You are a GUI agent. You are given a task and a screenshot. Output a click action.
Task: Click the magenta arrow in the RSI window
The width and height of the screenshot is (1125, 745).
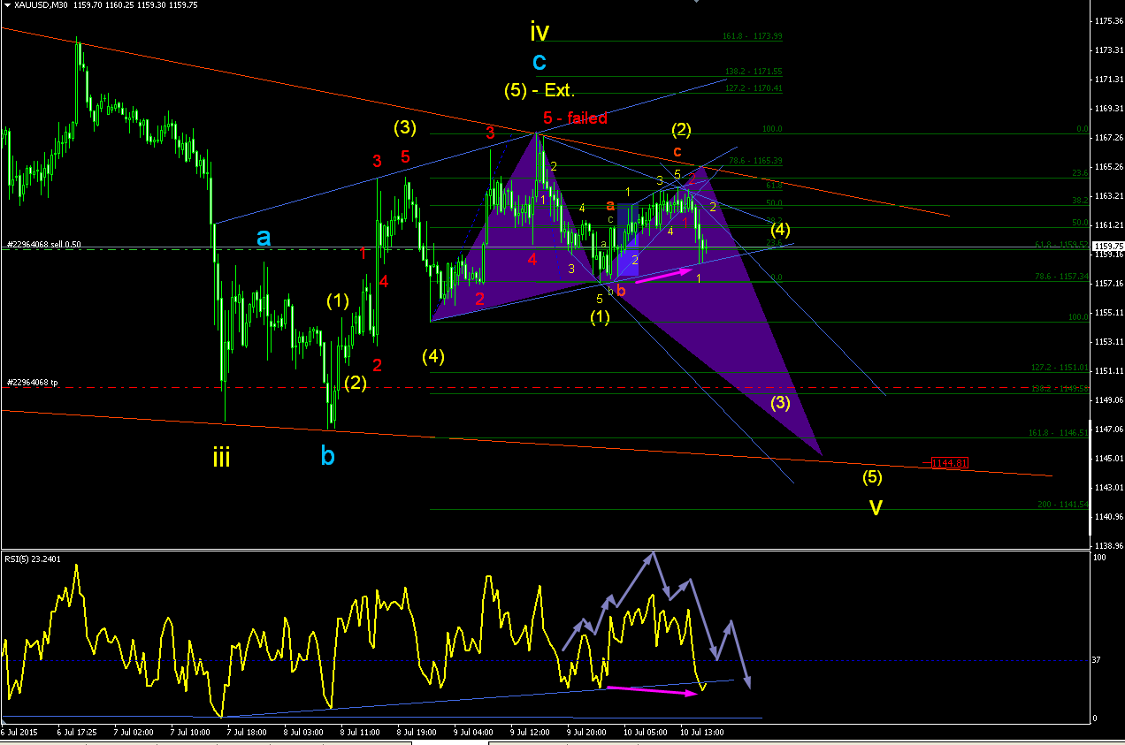[652, 690]
